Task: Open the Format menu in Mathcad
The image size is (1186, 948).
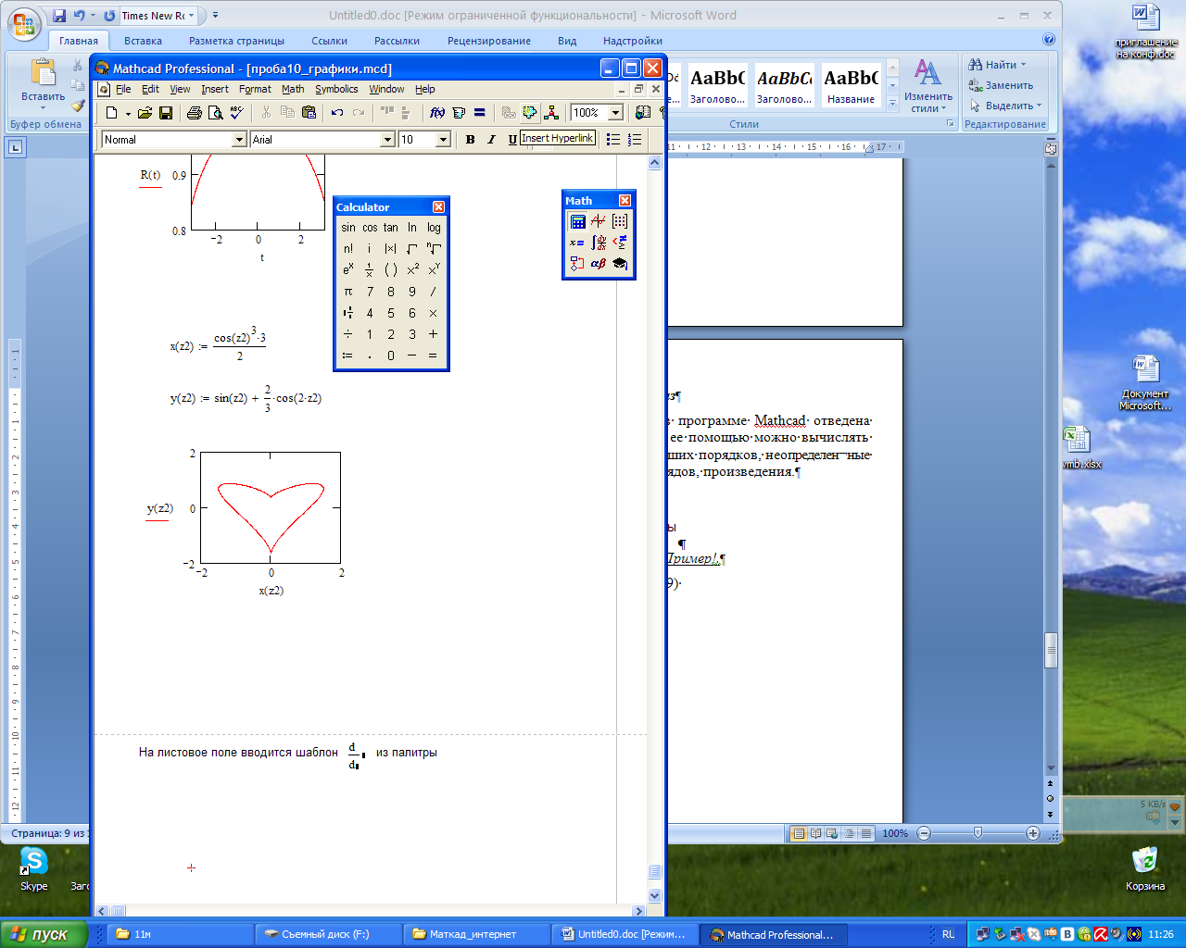Action: (255, 89)
